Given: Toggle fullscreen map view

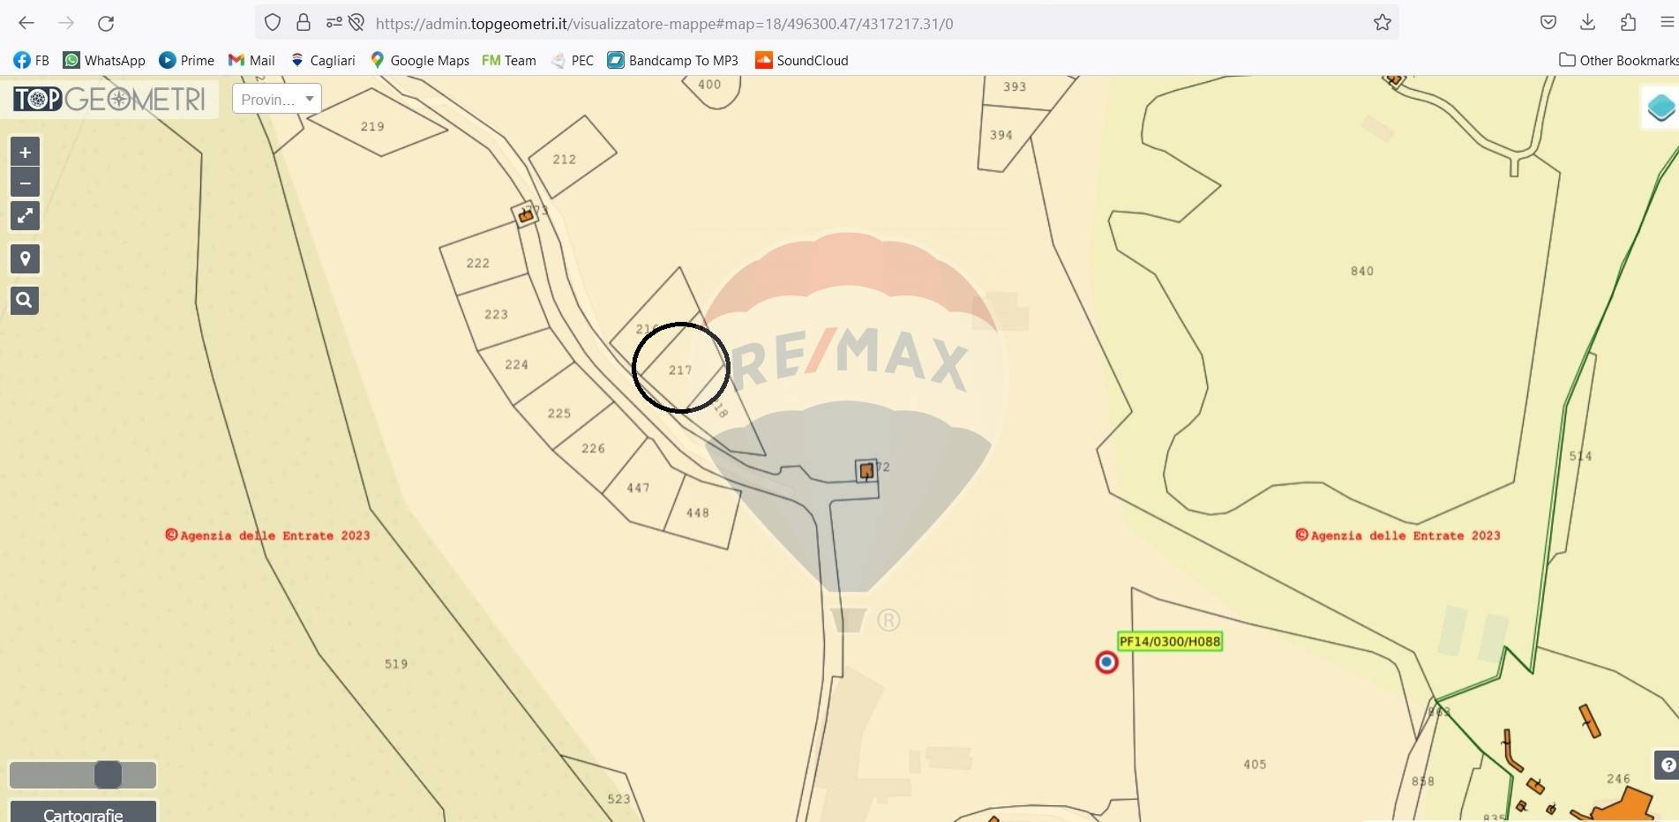Looking at the screenshot, I should [25, 215].
